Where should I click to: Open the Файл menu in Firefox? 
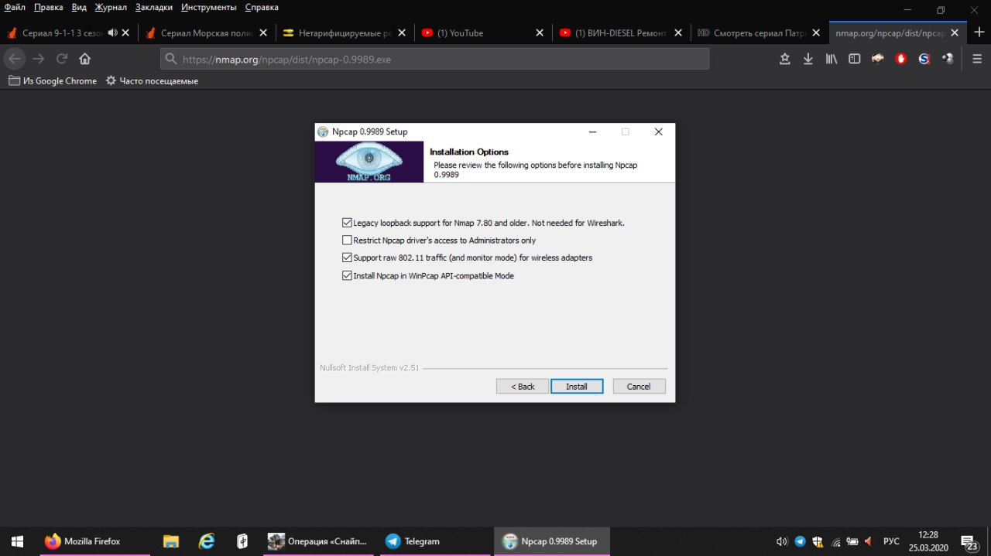[x=15, y=7]
